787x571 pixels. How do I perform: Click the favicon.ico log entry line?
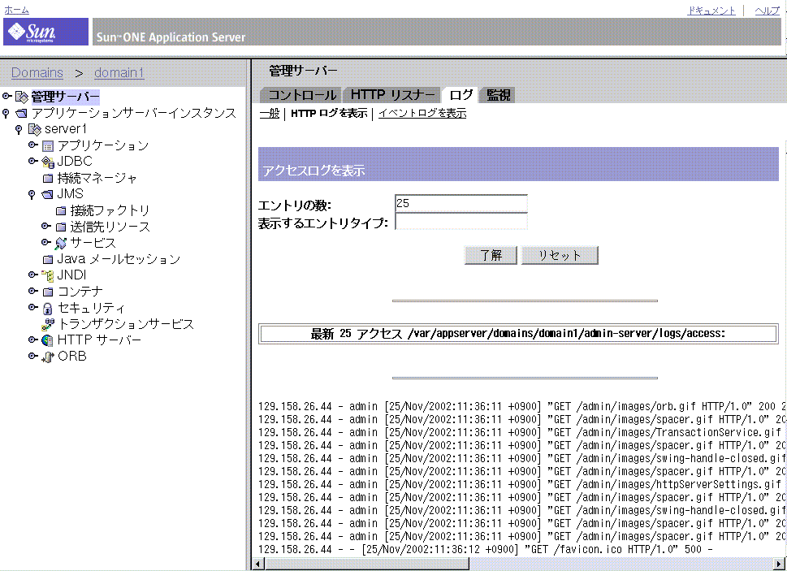point(486,549)
